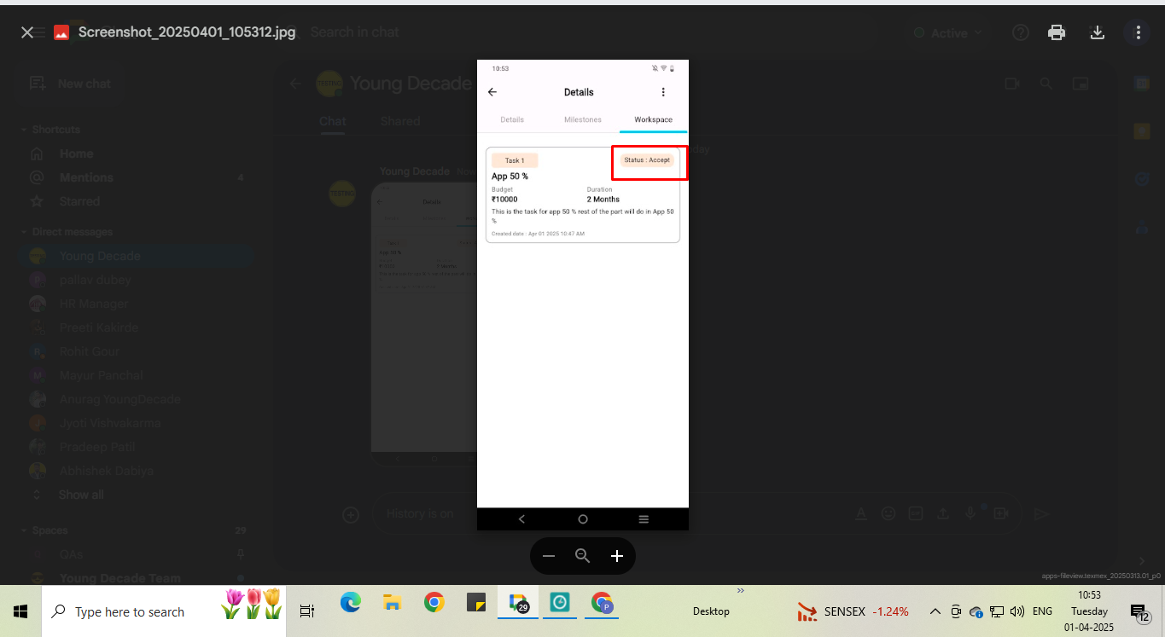Zoom in using the plus button
Image resolution: width=1165 pixels, height=637 pixels.
(617, 556)
